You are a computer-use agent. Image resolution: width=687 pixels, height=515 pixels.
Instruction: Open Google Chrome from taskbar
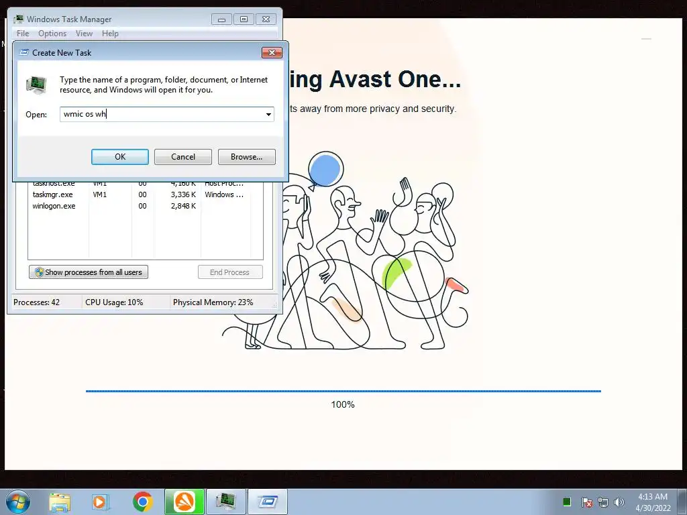(142, 502)
